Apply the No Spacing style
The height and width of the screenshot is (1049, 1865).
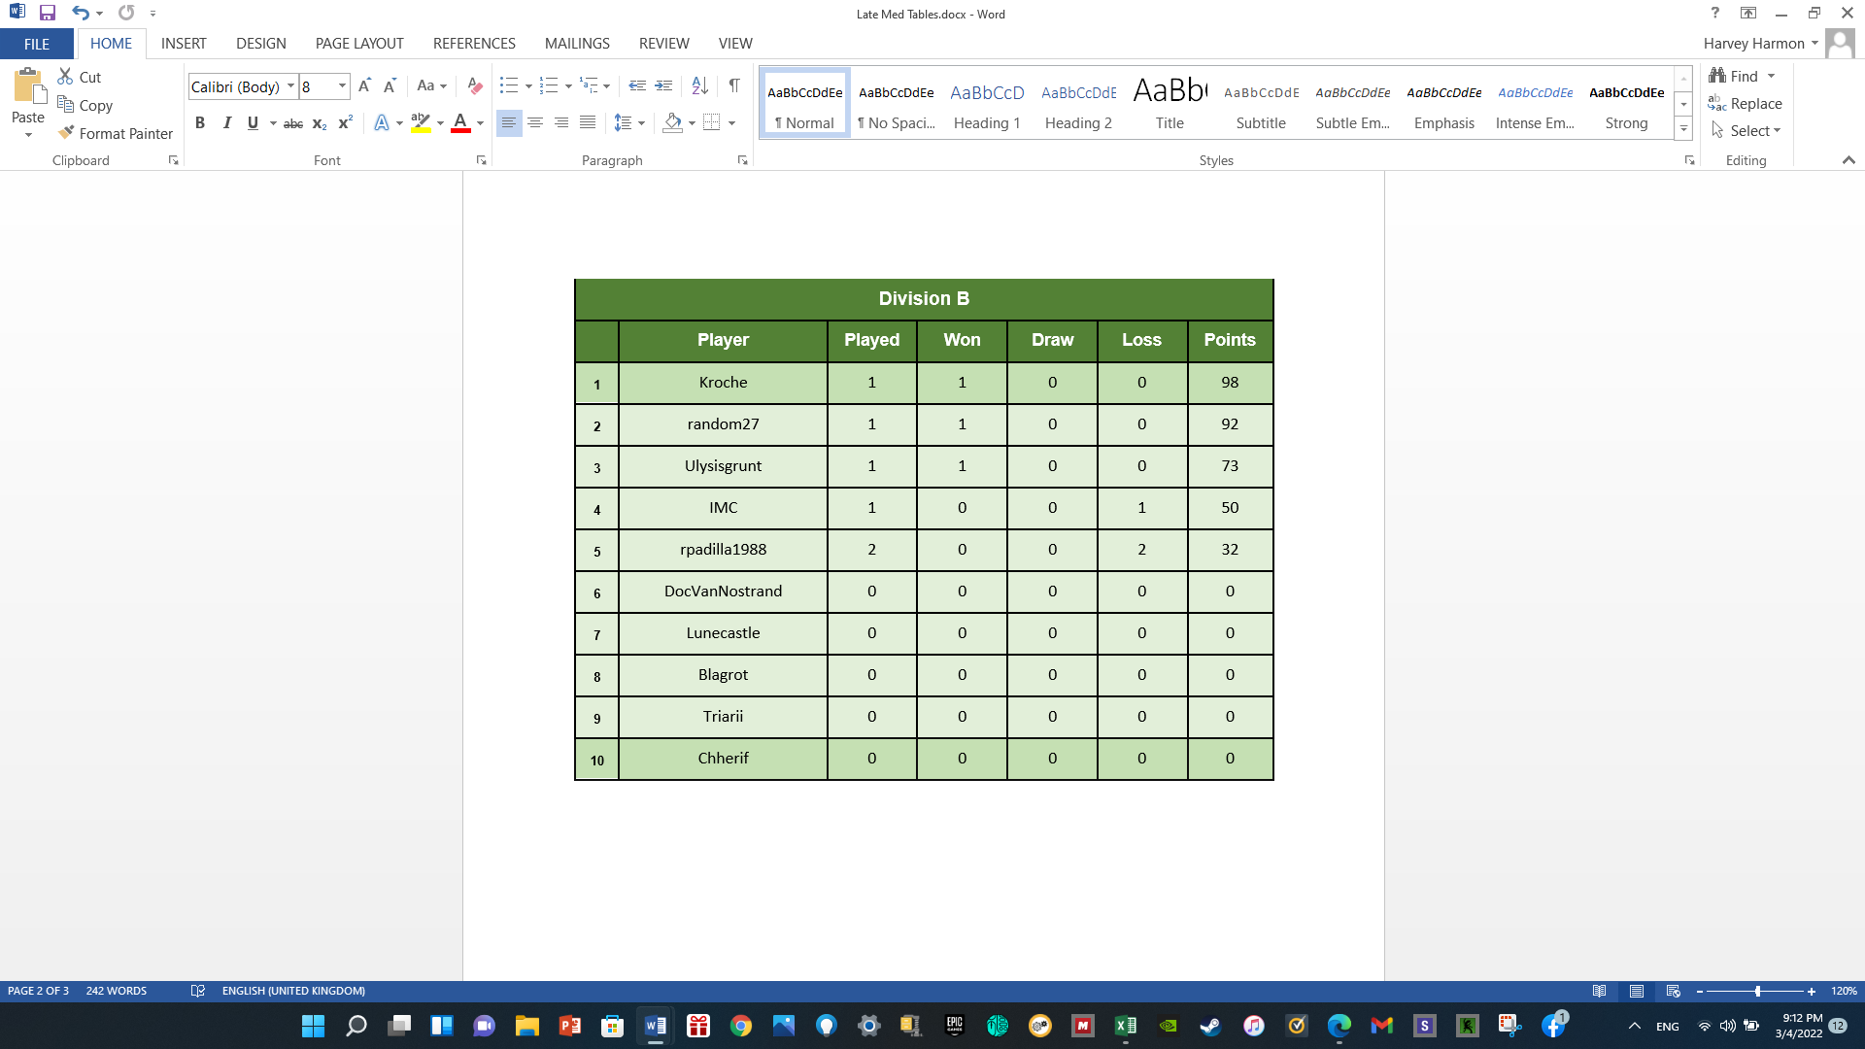pos(896,104)
